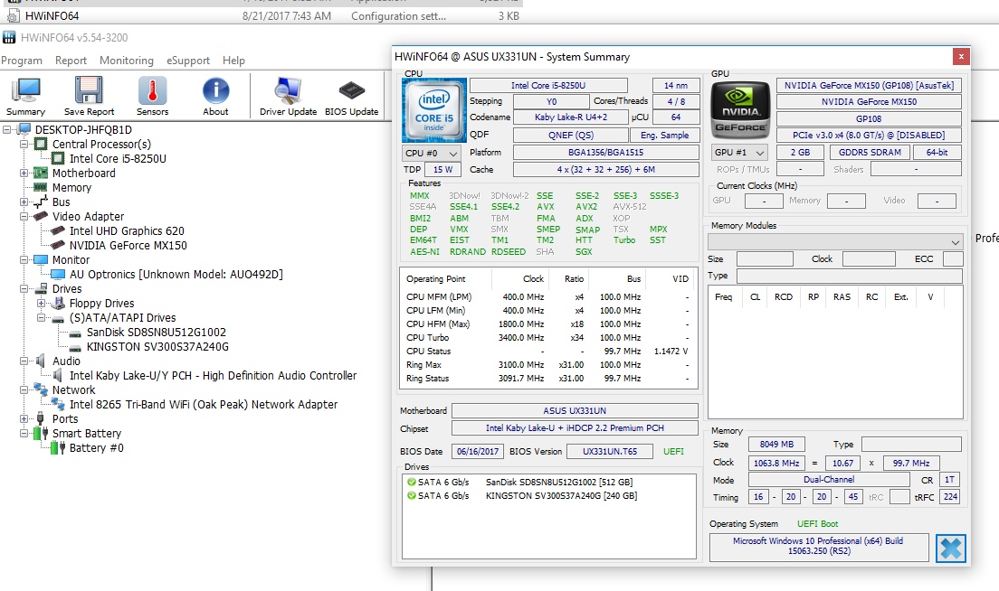Viewport: 999px width, 591px height.
Task: Expand the Ports node
Action: 24,419
